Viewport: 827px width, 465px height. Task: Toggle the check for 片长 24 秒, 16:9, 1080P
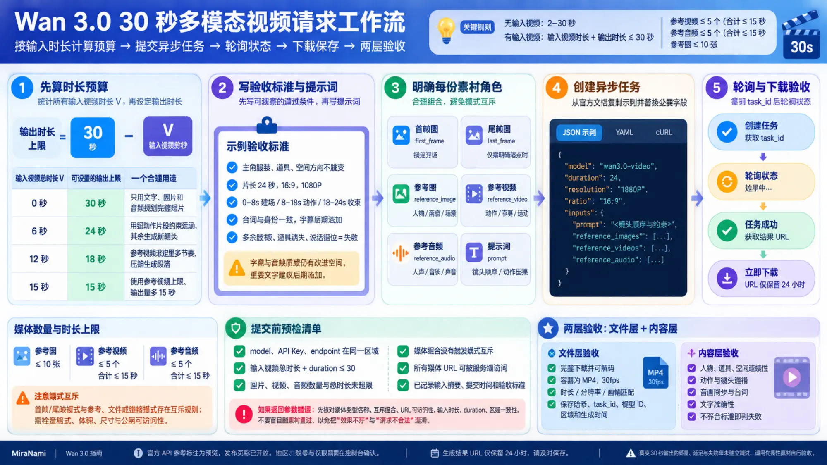pos(232,185)
